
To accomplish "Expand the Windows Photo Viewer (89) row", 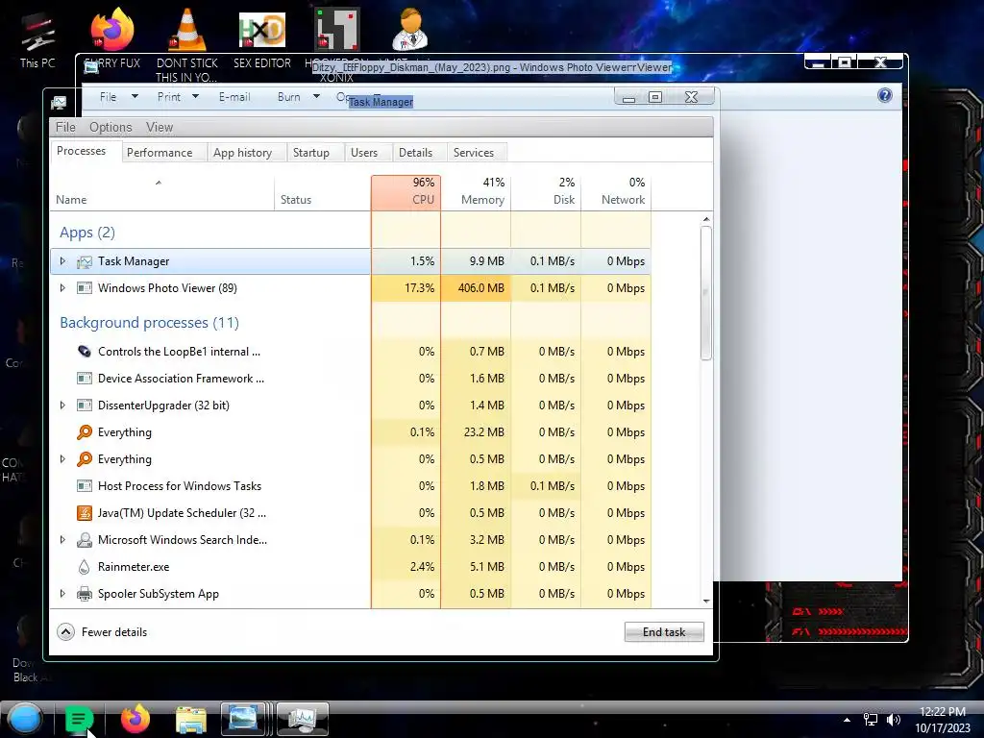I will [x=62, y=288].
